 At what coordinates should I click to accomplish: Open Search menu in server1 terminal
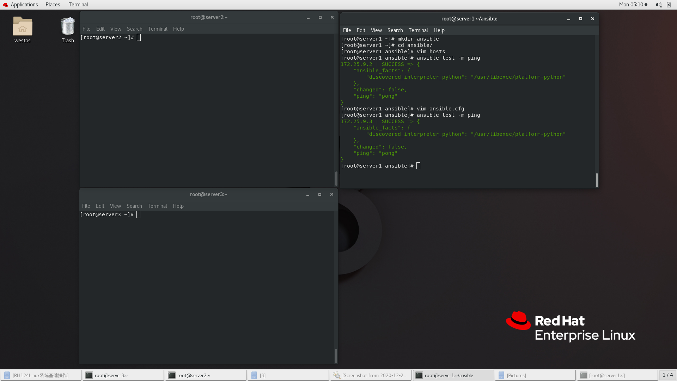395,30
